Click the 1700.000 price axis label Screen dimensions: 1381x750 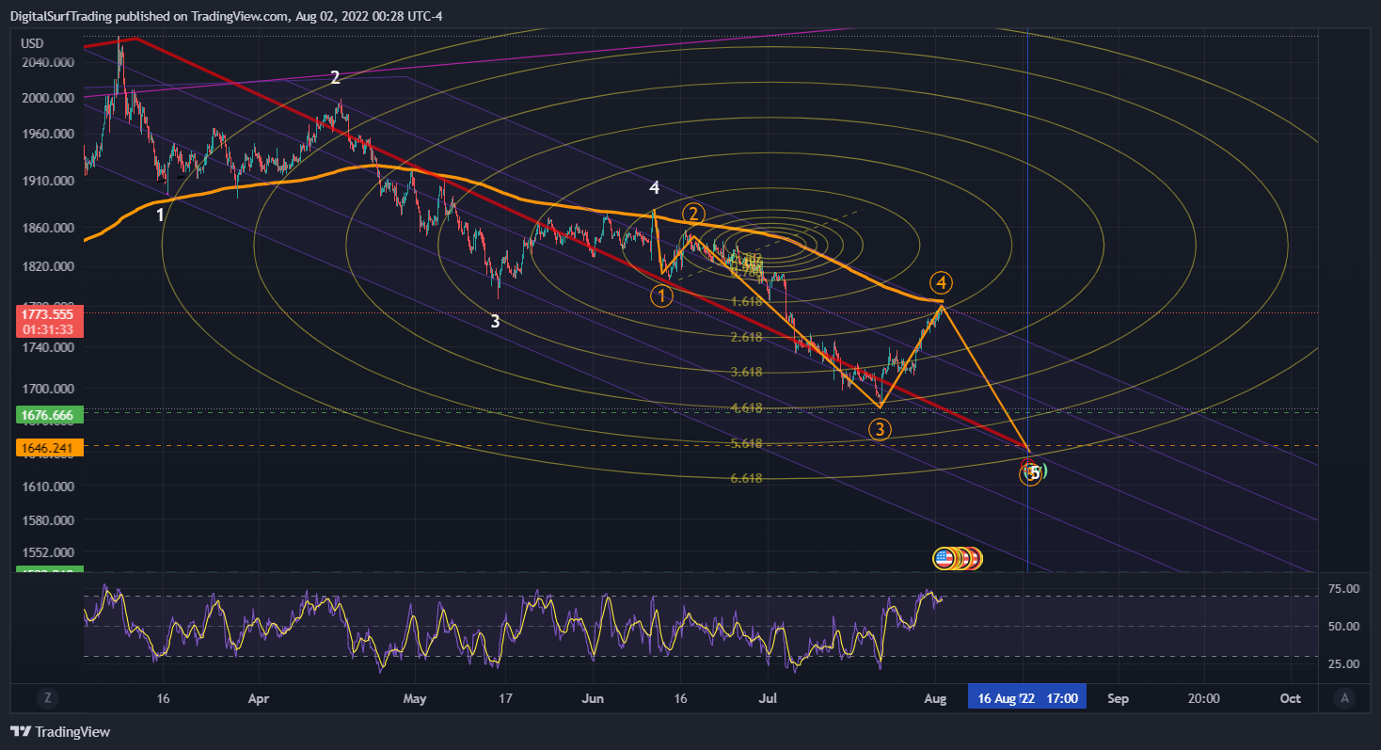(x=46, y=389)
